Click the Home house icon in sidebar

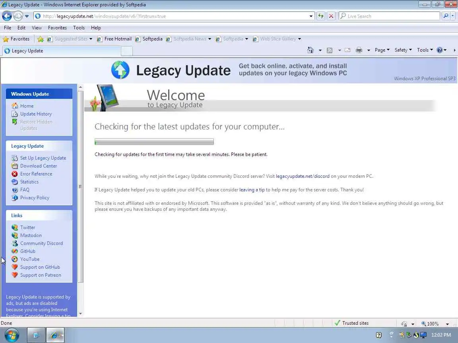coord(15,106)
